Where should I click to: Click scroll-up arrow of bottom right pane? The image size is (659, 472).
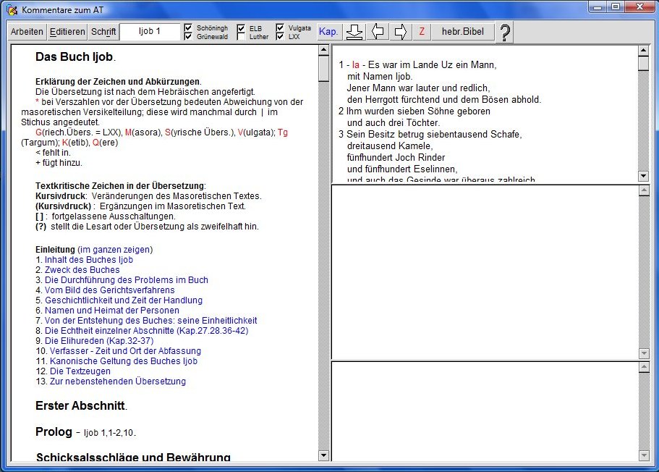point(644,367)
